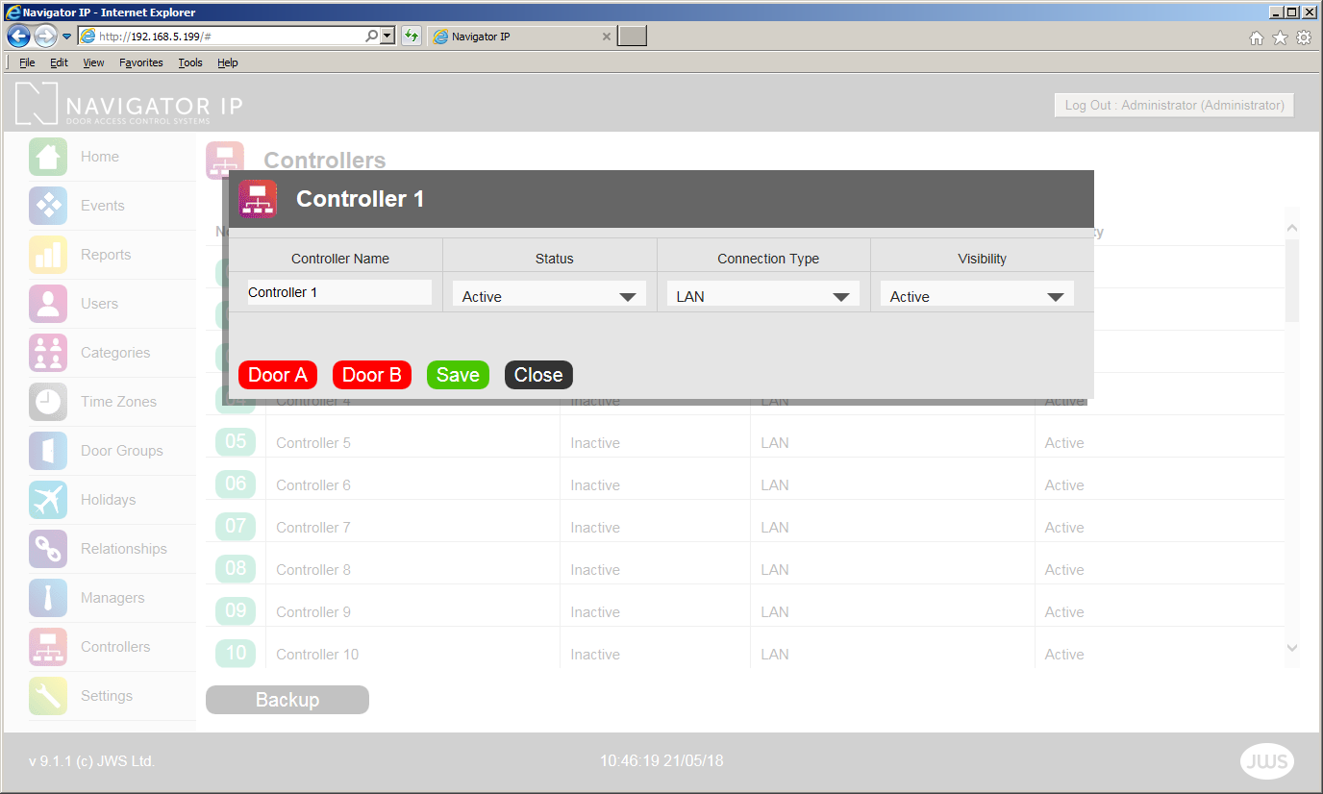
Task: Open a new blank browser tab
Action: 632,37
